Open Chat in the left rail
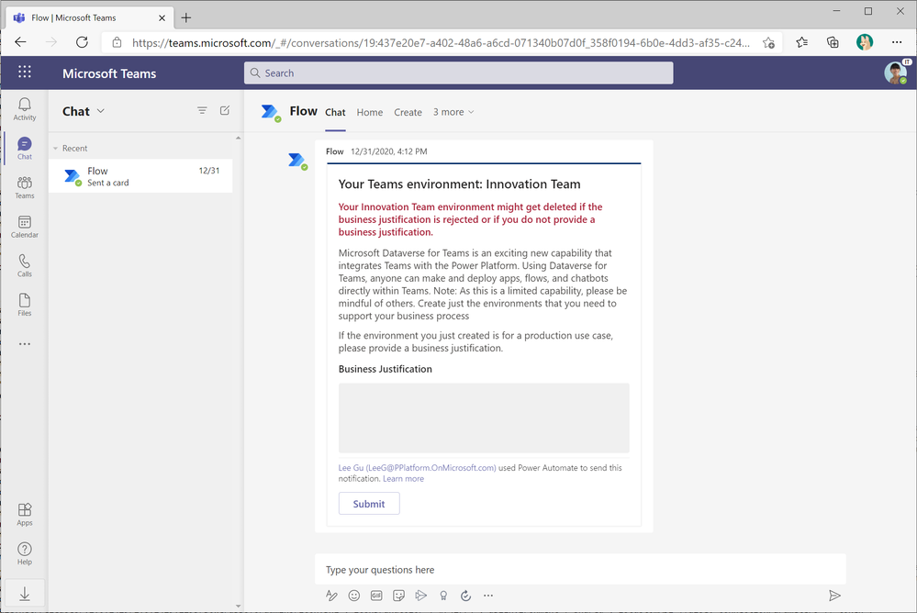Viewport: 917px width, 613px height. pyautogui.click(x=25, y=148)
